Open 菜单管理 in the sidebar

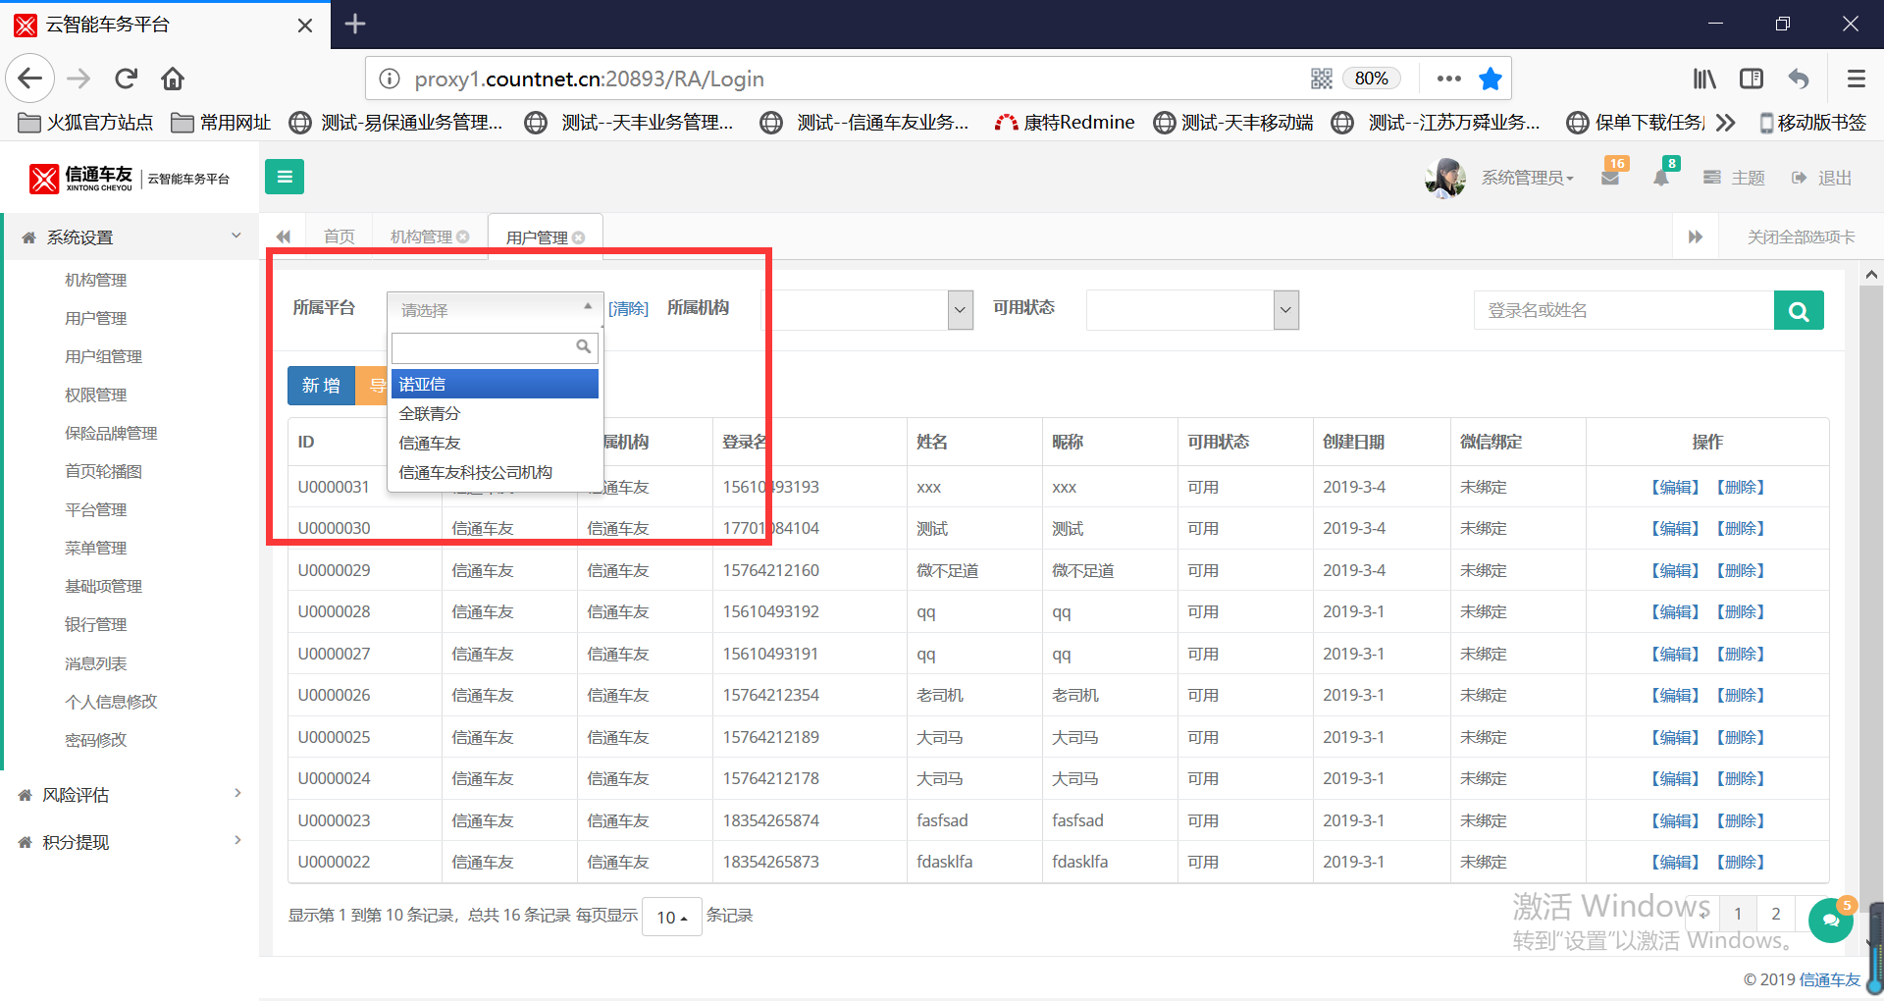pyautogui.click(x=95, y=548)
